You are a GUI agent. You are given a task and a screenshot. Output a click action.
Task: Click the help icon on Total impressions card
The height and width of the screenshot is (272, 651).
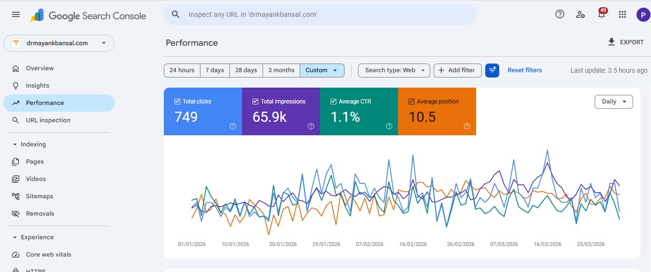point(311,126)
